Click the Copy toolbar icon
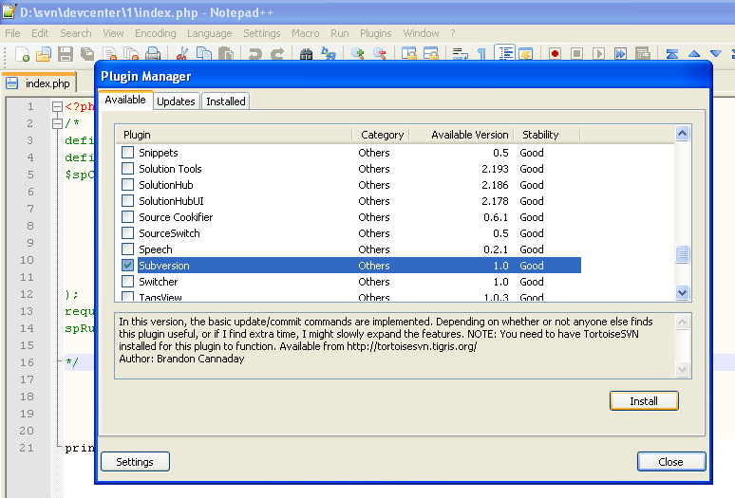Image resolution: width=735 pixels, height=498 pixels. [x=204, y=54]
